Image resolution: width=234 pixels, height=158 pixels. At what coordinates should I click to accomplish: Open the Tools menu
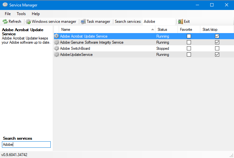21,14
